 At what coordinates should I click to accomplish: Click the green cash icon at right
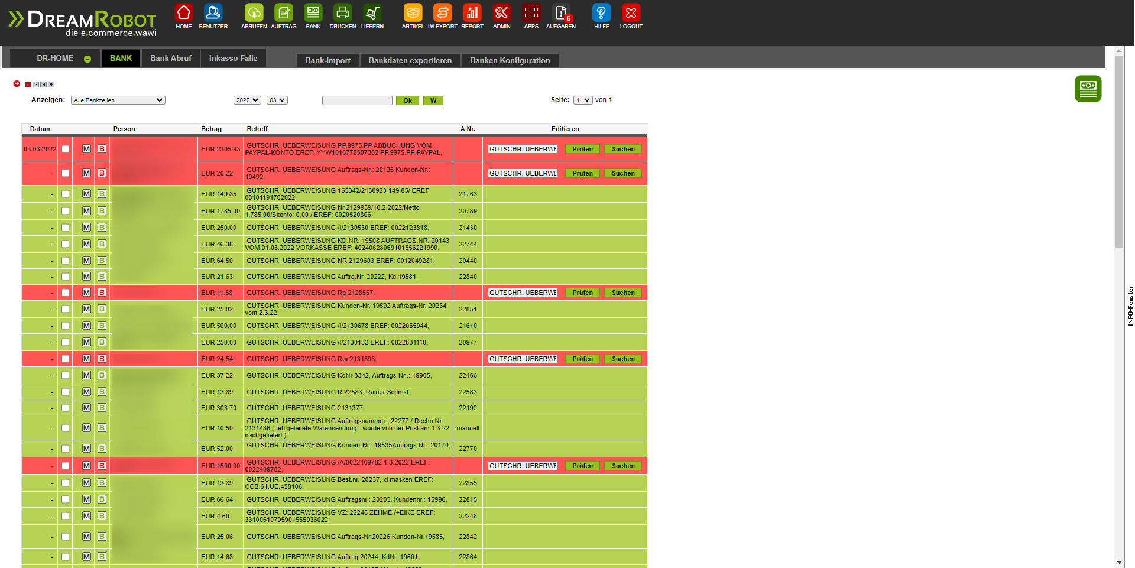pyautogui.click(x=1088, y=89)
